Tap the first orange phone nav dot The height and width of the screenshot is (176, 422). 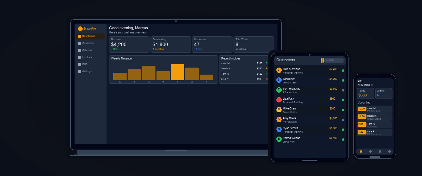pos(361,151)
